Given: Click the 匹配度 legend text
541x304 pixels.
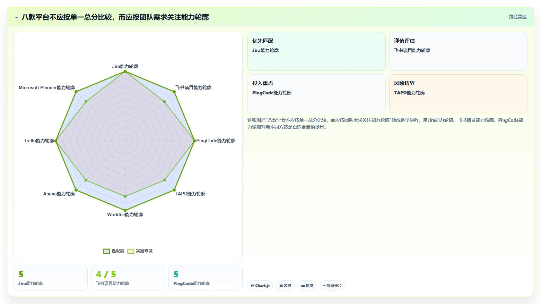Looking at the screenshot, I should pos(118,251).
